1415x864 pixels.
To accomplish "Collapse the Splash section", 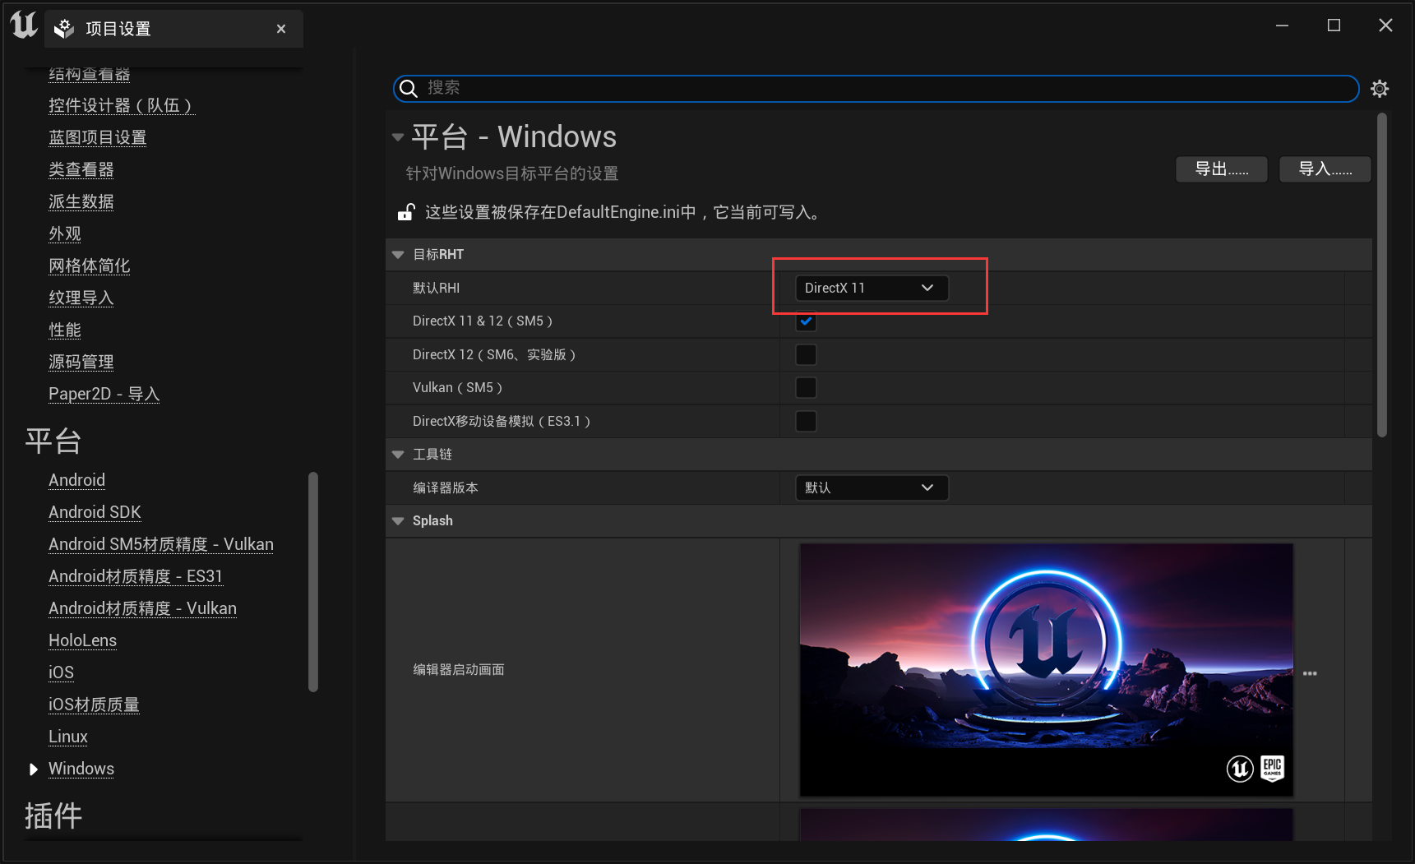I will coord(398,521).
